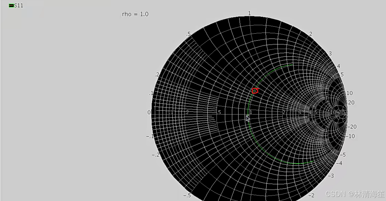Click the outer rim reactance label "3"
This screenshot has width=386, height=201.
click(x=330, y=53)
